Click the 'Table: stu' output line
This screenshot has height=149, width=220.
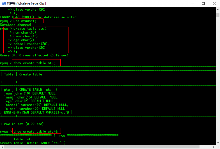click(x=23, y=139)
